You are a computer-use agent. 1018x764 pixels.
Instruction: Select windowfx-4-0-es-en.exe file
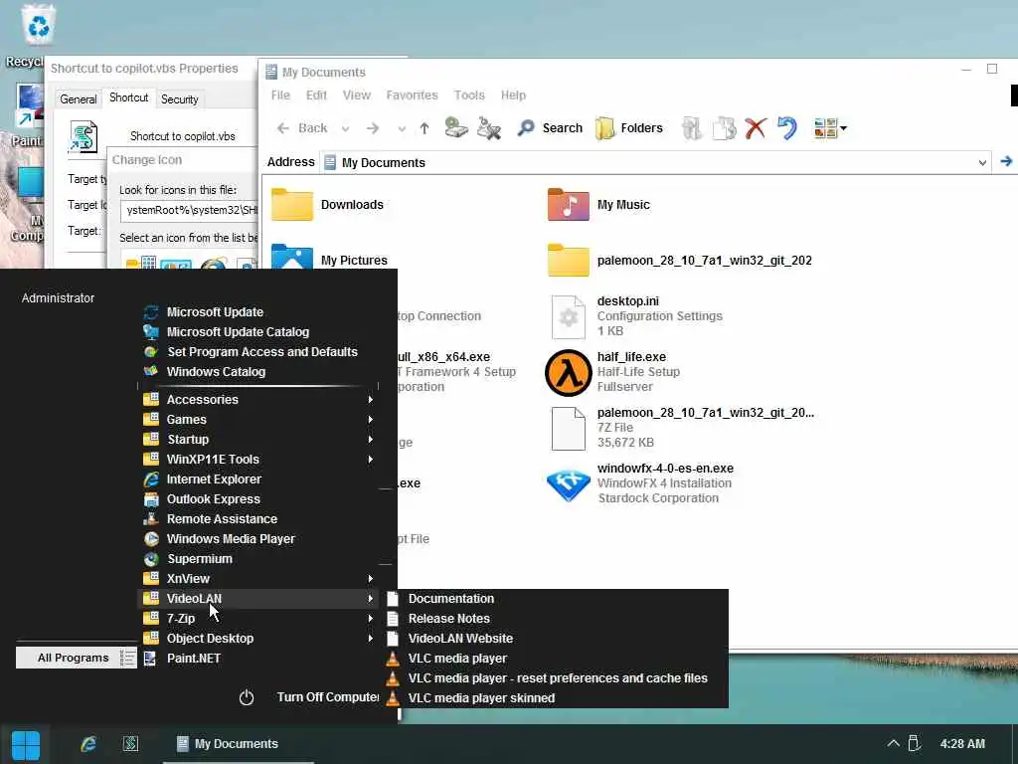640,483
